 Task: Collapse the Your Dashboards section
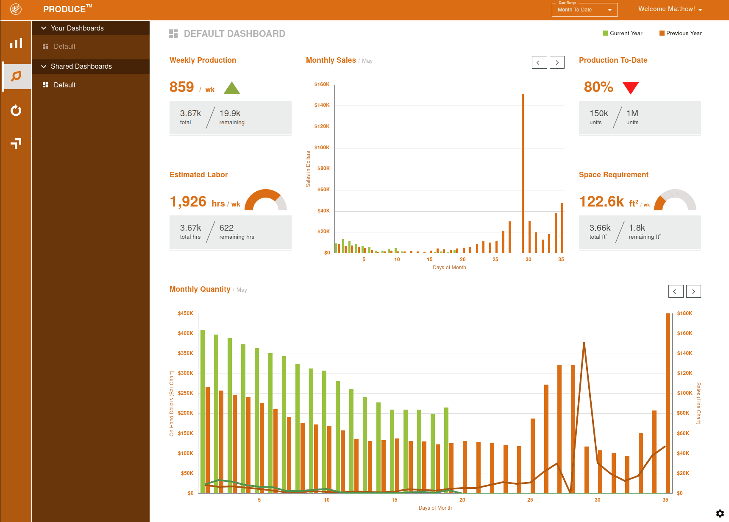point(44,28)
